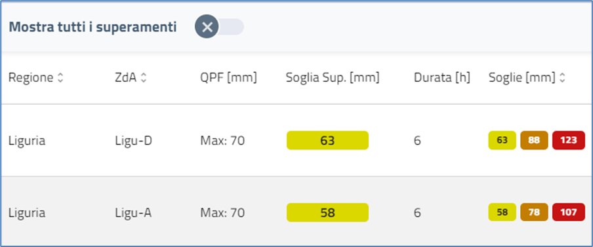Click the small yellow 58 threshold badge
Image resolution: width=593 pixels, height=247 pixels.
pyautogui.click(x=502, y=213)
